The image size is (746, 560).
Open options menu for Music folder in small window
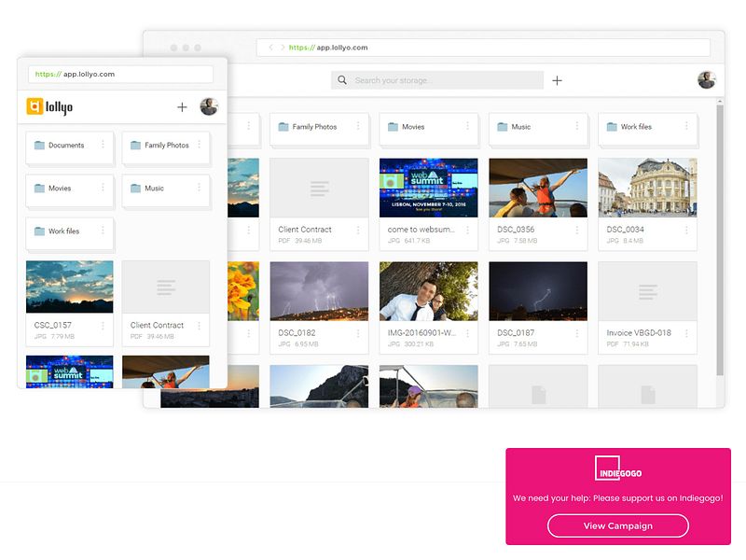point(199,188)
